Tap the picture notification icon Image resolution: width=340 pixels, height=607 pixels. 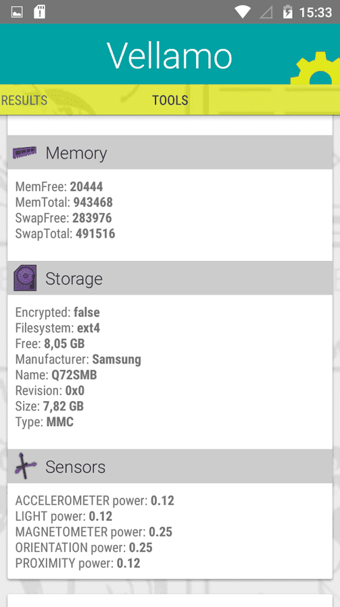[x=17, y=12]
